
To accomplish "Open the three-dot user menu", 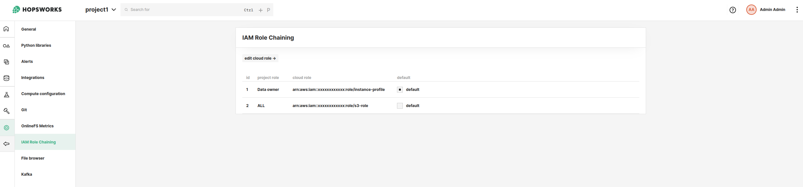I will (797, 10).
